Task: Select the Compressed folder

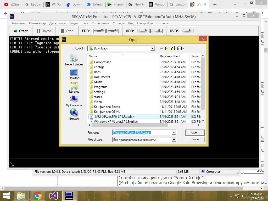Action: click(x=102, y=62)
